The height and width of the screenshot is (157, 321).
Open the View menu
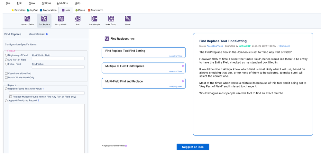(32, 3)
